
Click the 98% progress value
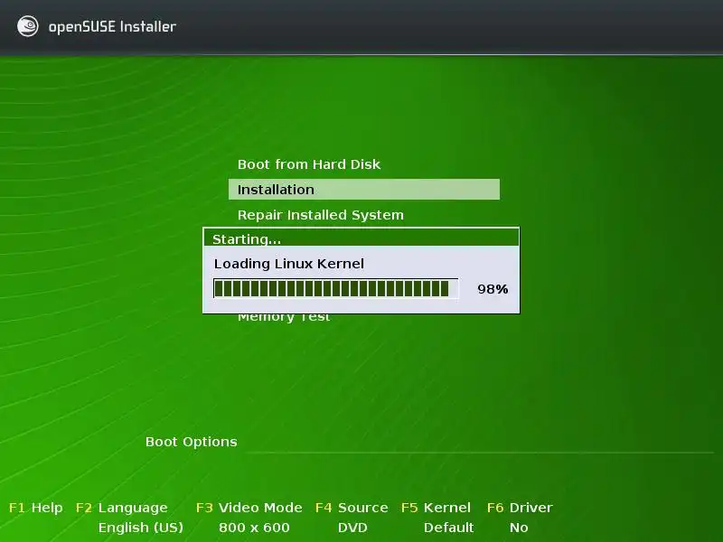pyautogui.click(x=493, y=289)
